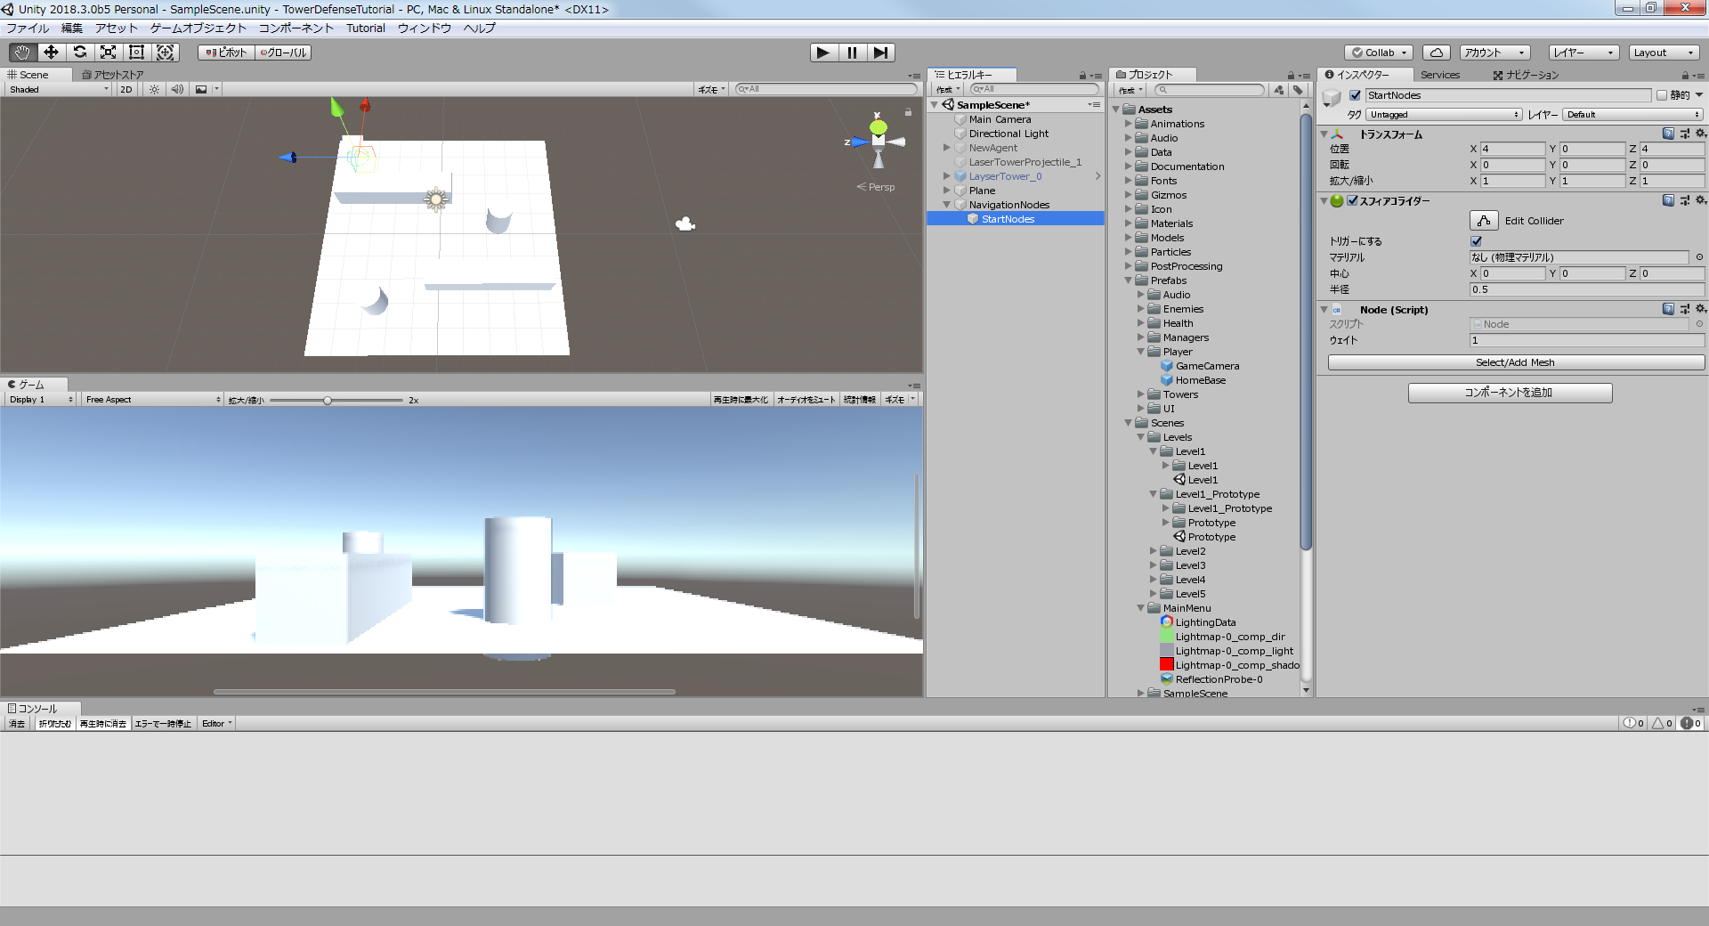Image resolution: width=1709 pixels, height=926 pixels.
Task: Select the Hand tool
Action: point(22,53)
